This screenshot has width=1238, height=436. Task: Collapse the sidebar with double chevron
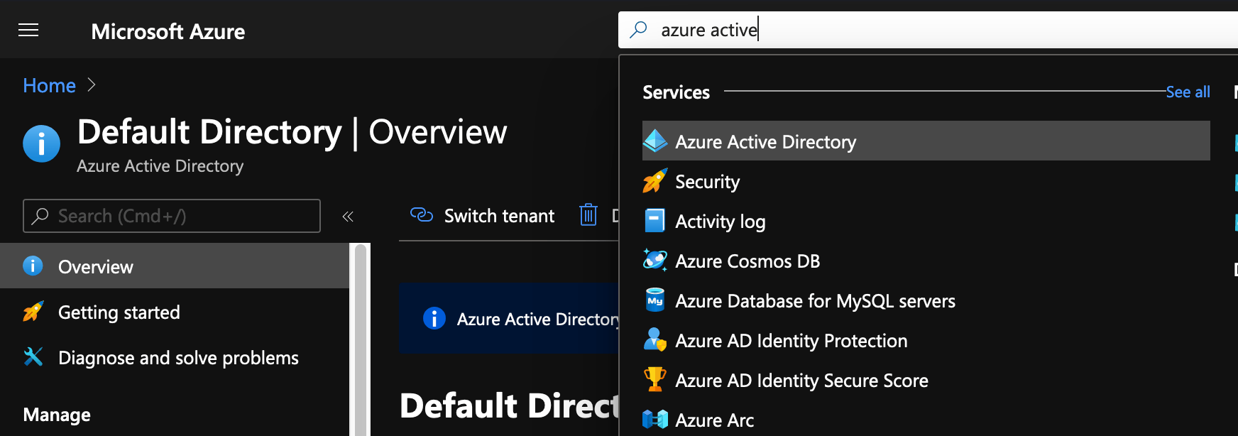coord(348,217)
